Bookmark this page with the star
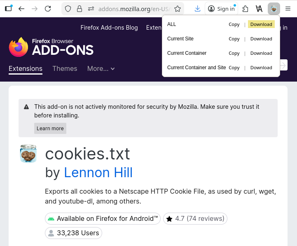The height and width of the screenshot is (246, 297). [178, 9]
